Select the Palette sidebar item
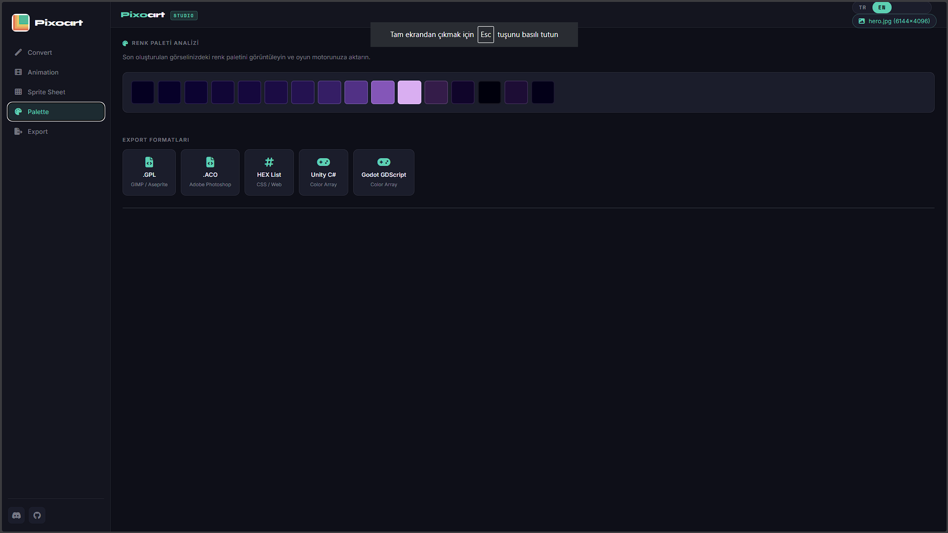The width and height of the screenshot is (948, 533). point(56,112)
